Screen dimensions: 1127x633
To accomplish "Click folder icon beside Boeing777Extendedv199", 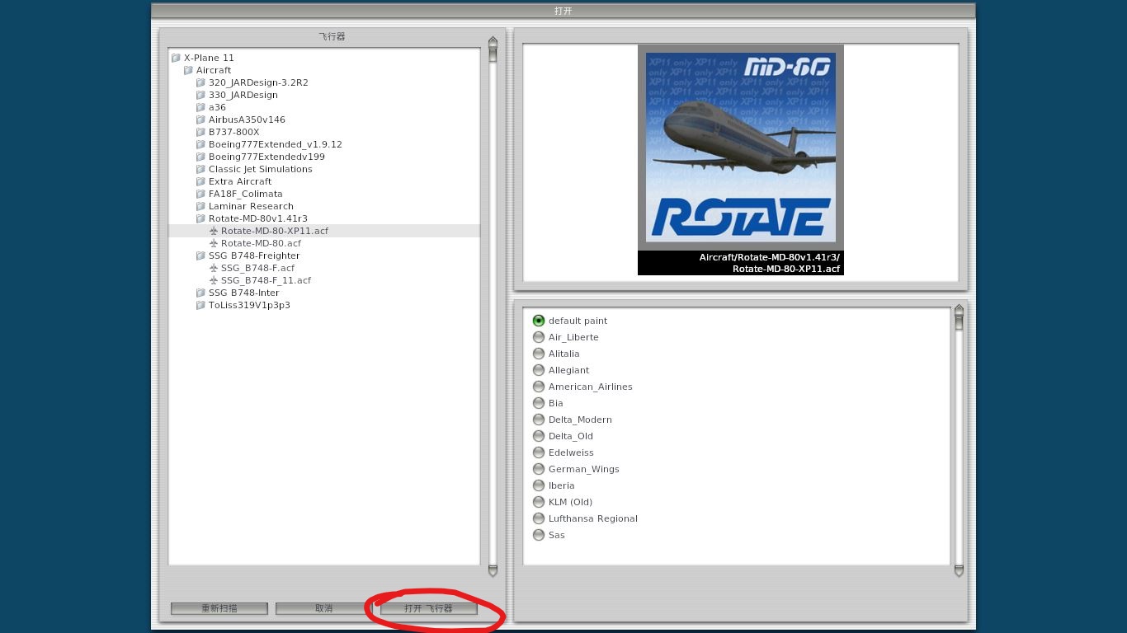I will click(200, 157).
